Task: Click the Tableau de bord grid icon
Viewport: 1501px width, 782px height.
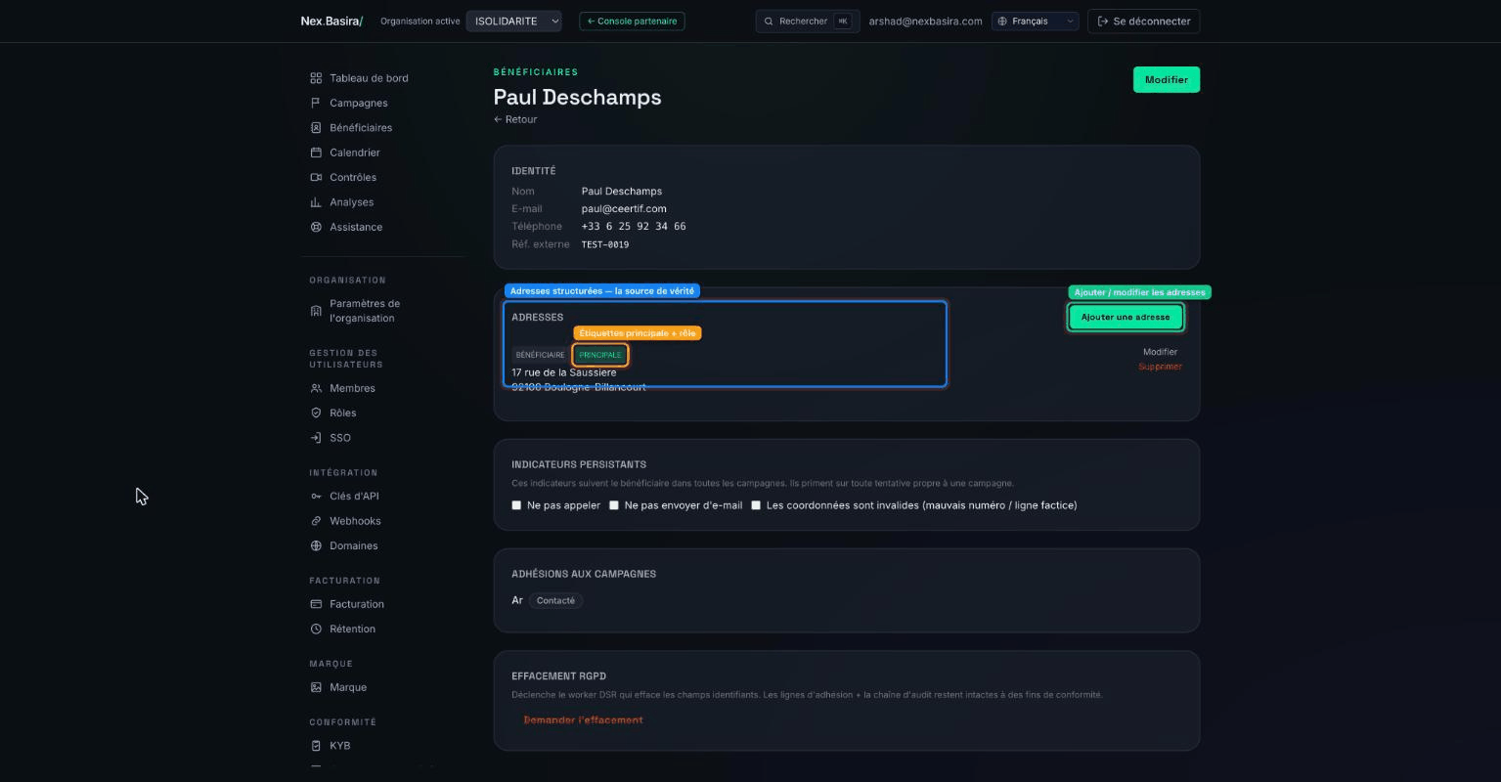Action: [x=316, y=78]
